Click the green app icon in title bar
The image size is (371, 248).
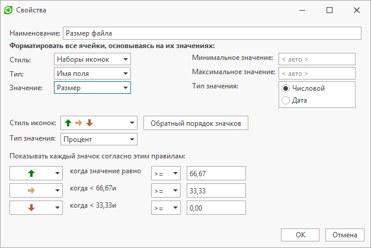(x=8, y=10)
